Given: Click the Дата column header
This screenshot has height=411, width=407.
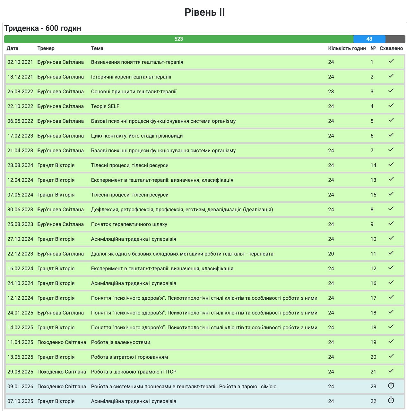Looking at the screenshot, I should tap(13, 48).
